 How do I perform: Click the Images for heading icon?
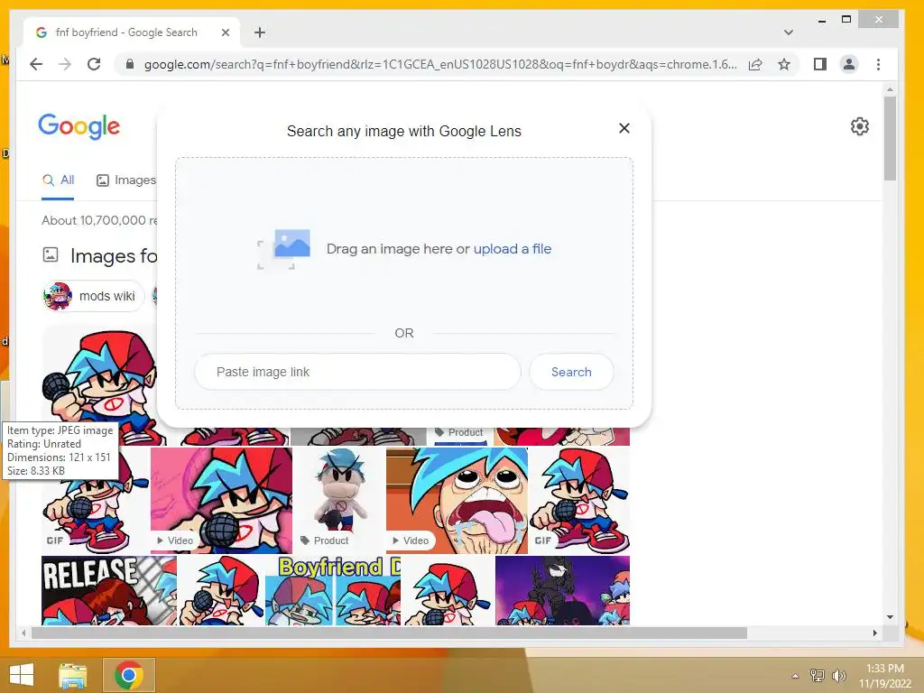[51, 254]
